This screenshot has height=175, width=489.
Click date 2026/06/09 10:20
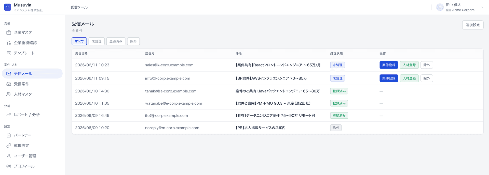pos(92,128)
